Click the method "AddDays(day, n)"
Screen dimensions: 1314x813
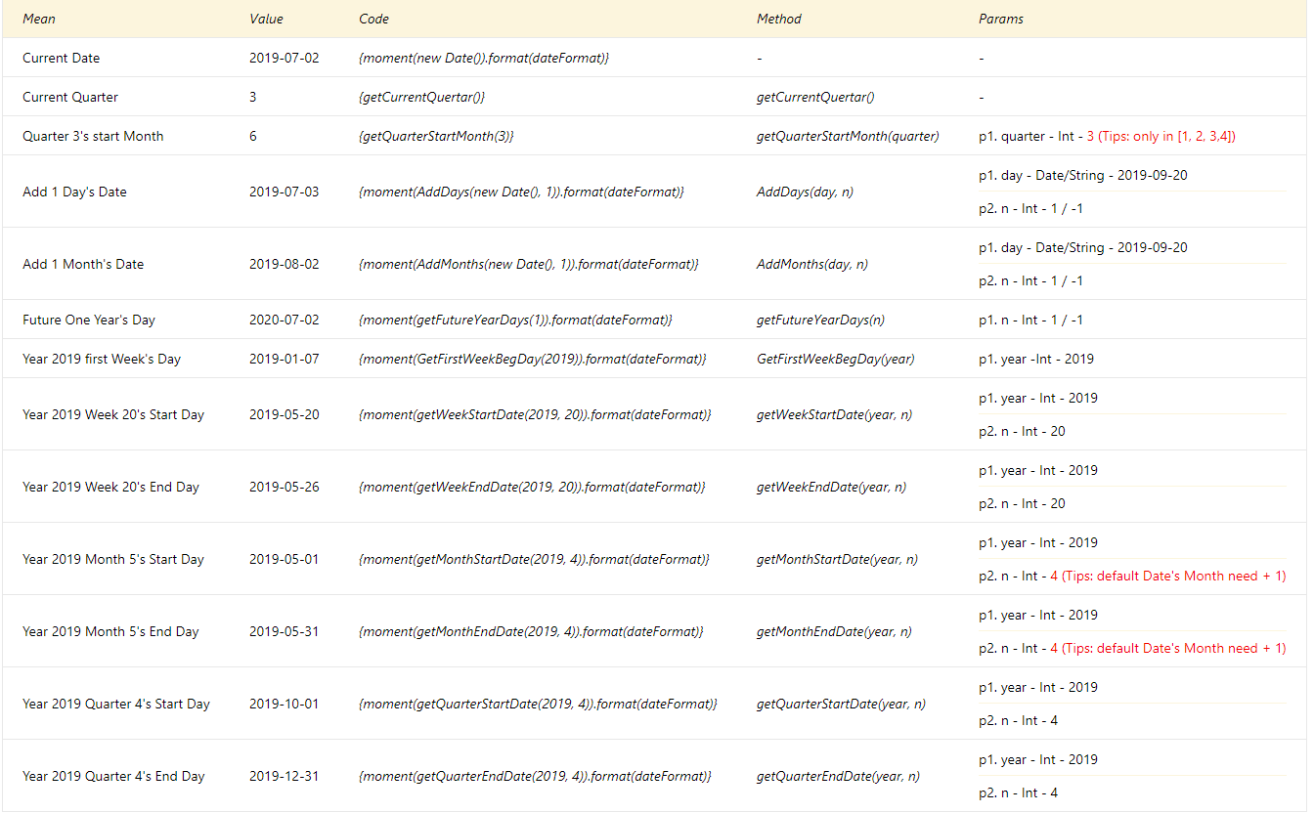point(805,192)
